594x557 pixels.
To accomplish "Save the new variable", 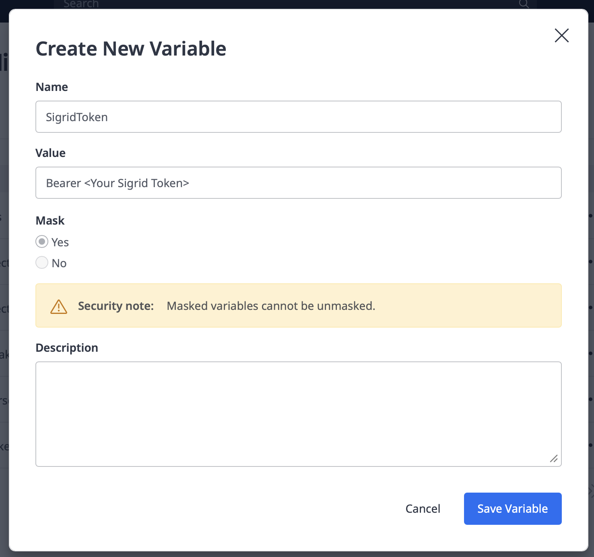I will coord(513,509).
